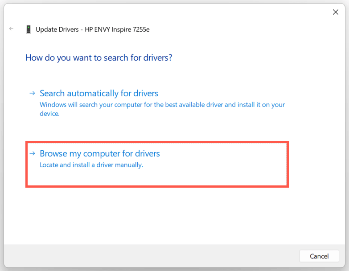349x271 pixels.
Task: Click the back arrow in the dialog header
Action: point(11,29)
